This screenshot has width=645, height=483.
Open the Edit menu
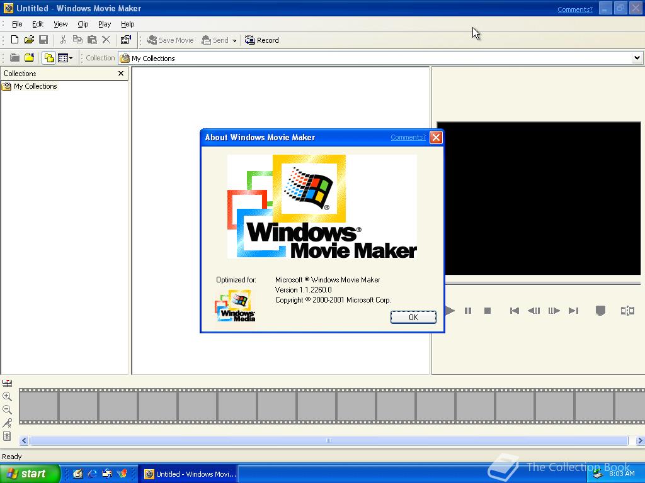[x=38, y=24]
